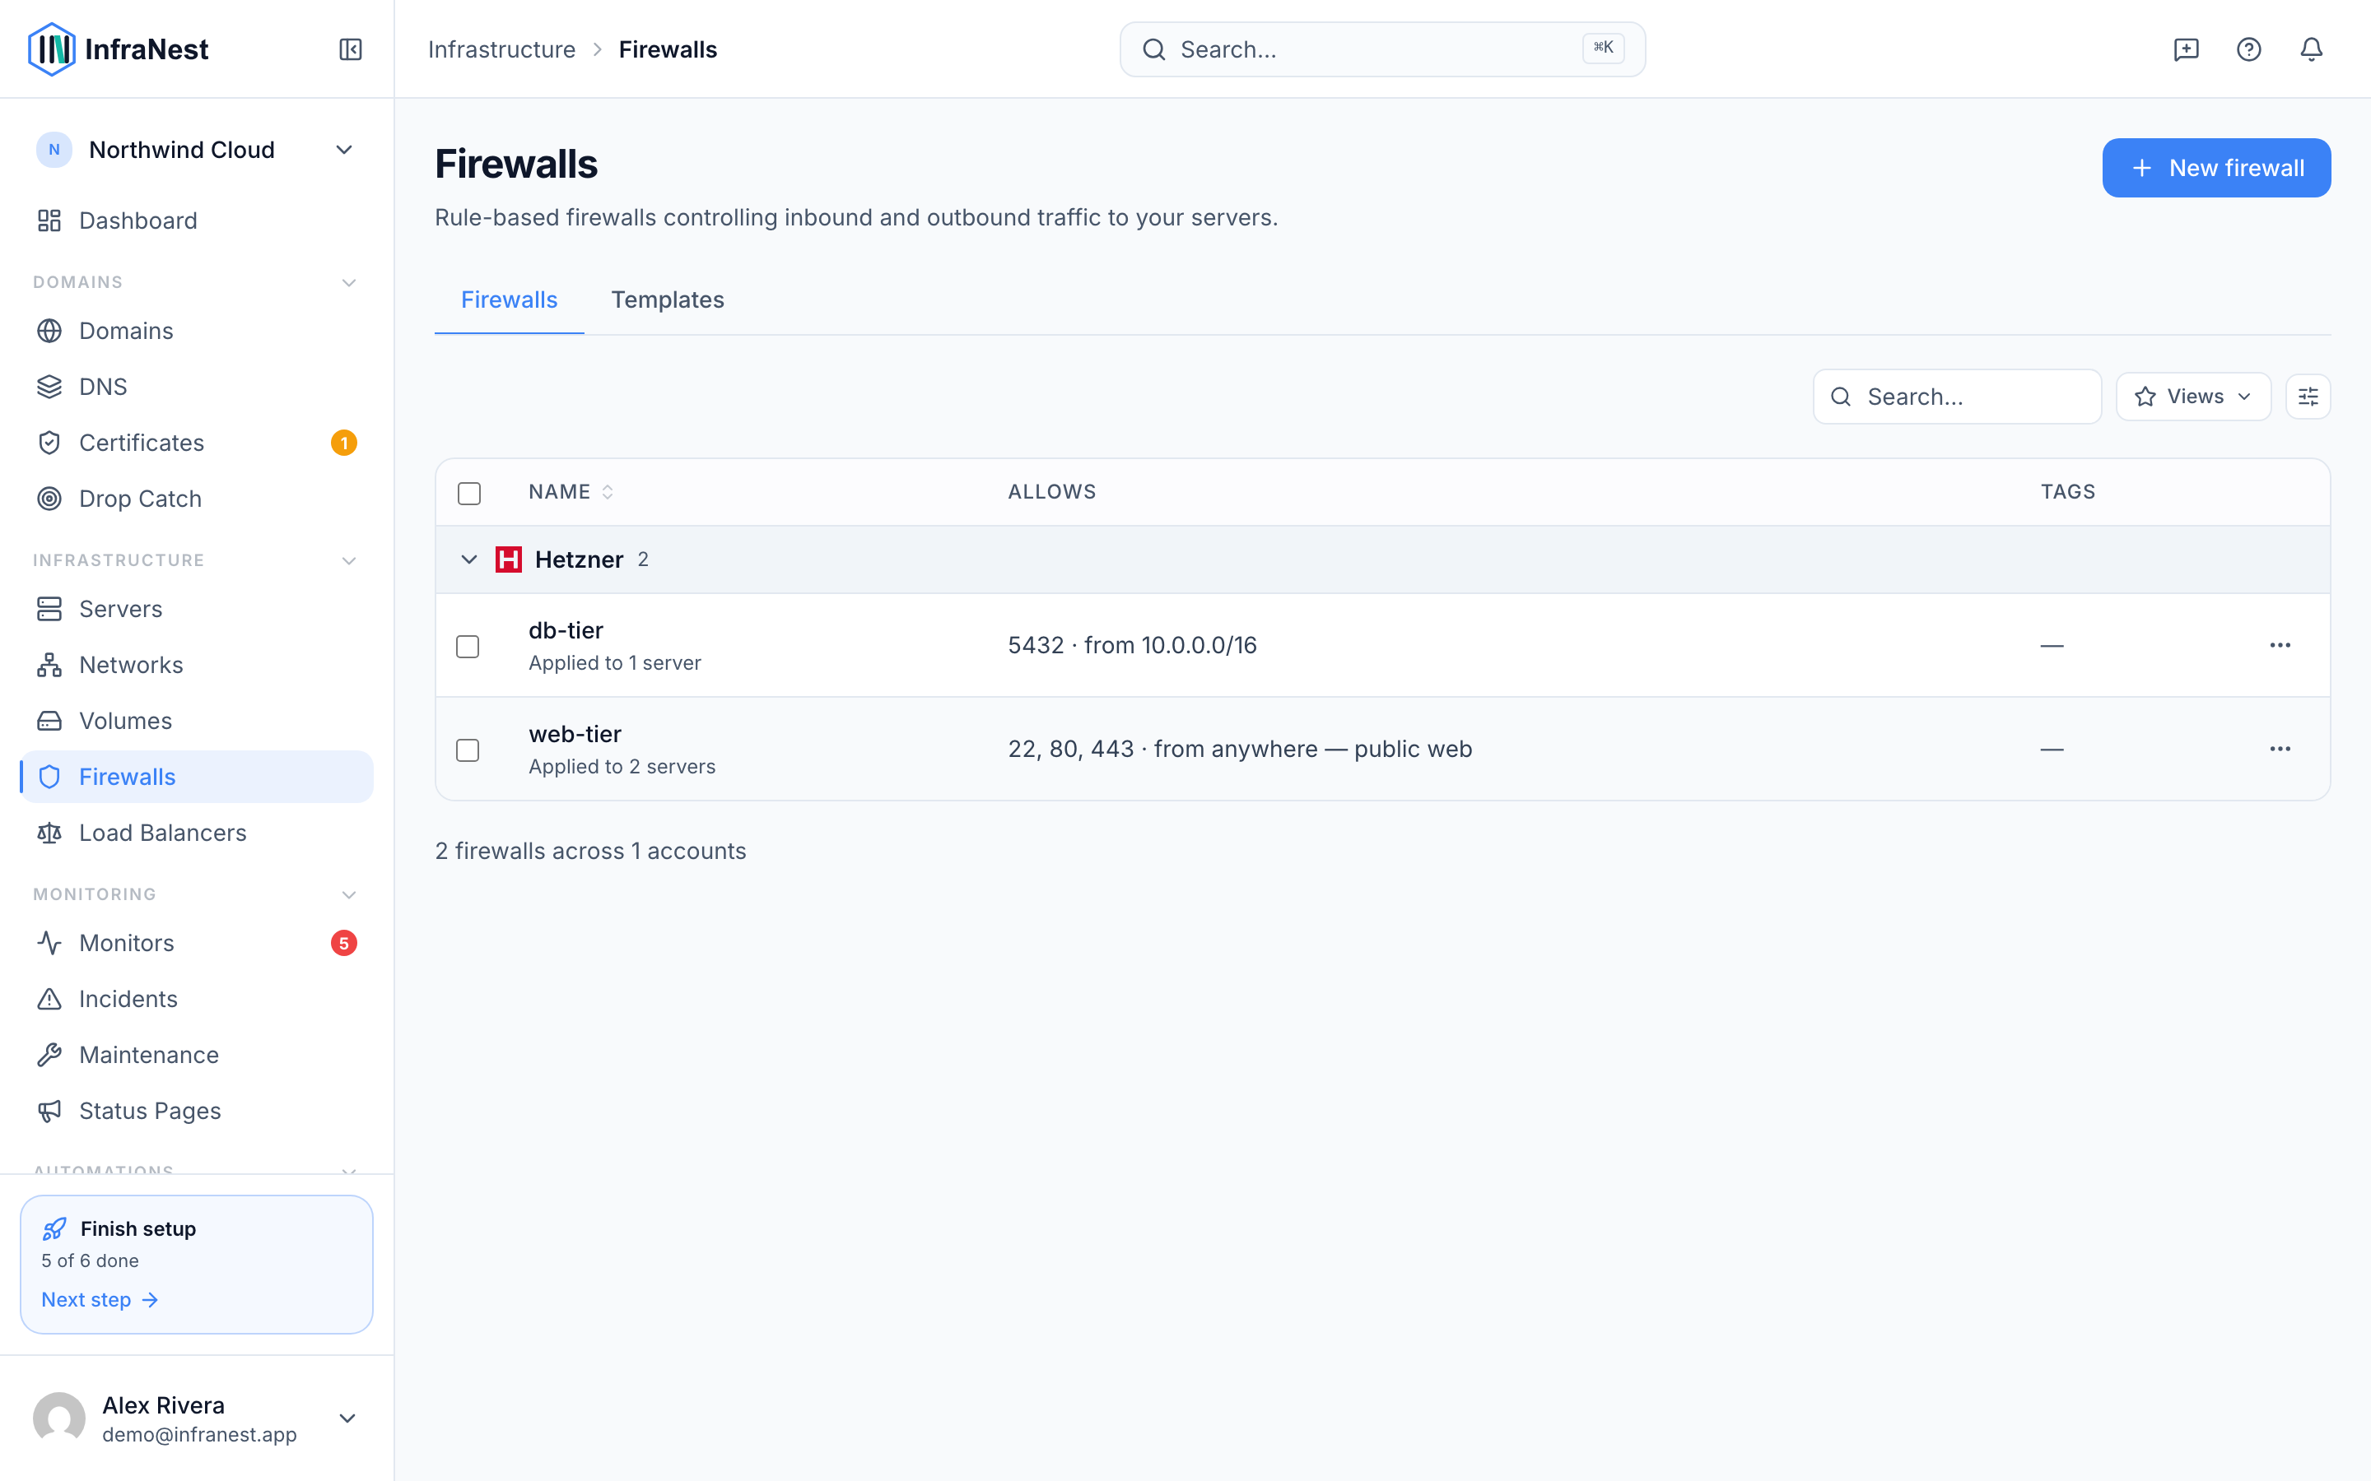The image size is (2371, 1481).
Task: Collapse the Domains sidebar section
Action: pyautogui.click(x=349, y=283)
